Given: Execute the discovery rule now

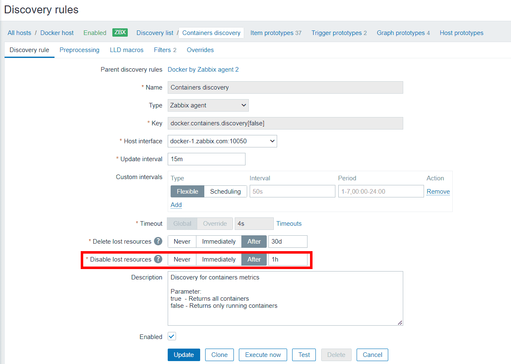Looking at the screenshot, I should click(x=263, y=354).
